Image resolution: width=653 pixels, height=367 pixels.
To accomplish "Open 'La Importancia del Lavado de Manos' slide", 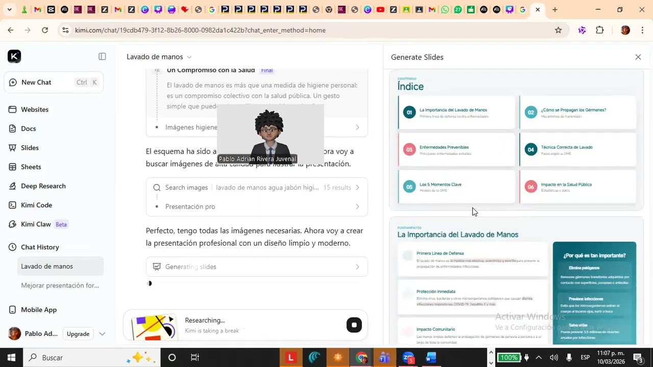I will [516, 281].
